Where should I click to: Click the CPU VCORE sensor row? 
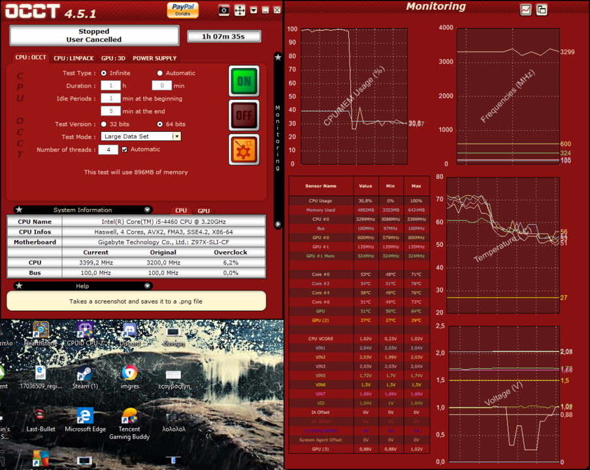coord(359,339)
